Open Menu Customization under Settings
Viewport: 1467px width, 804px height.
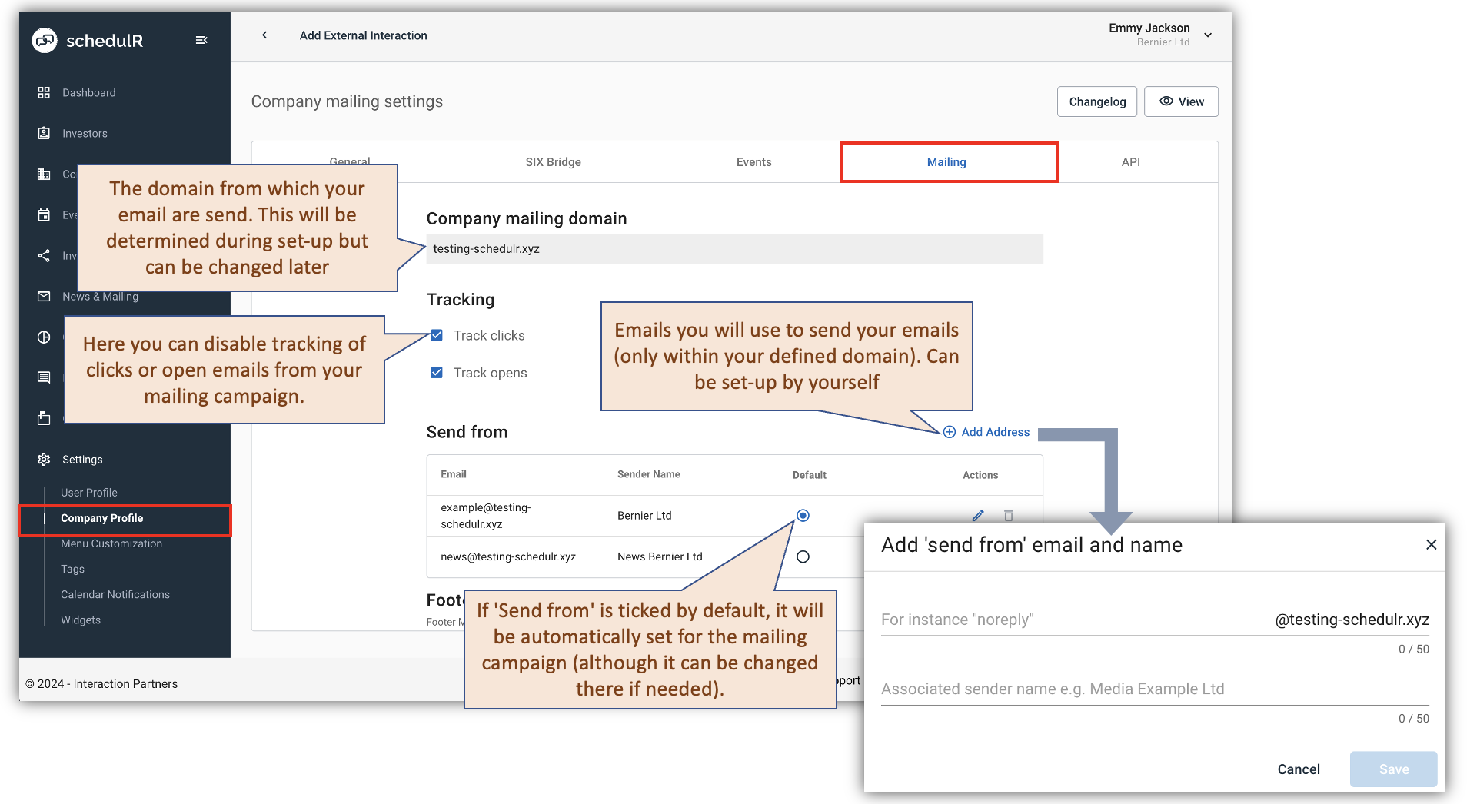pyautogui.click(x=111, y=543)
